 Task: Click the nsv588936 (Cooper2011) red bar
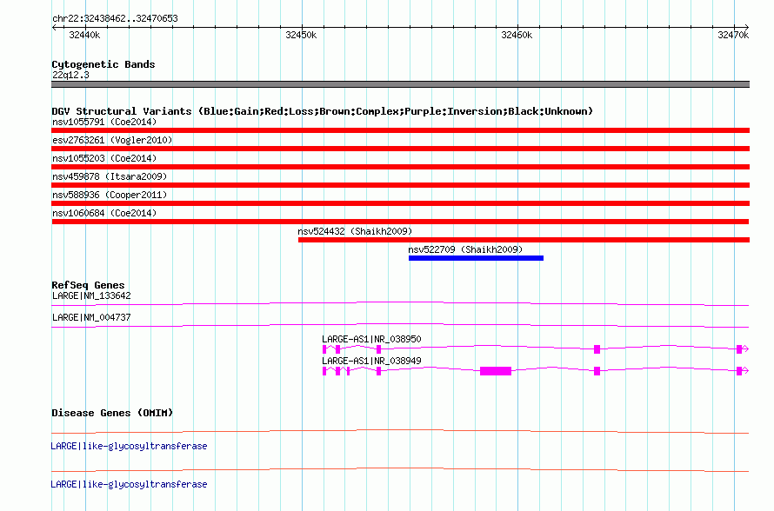(x=400, y=203)
